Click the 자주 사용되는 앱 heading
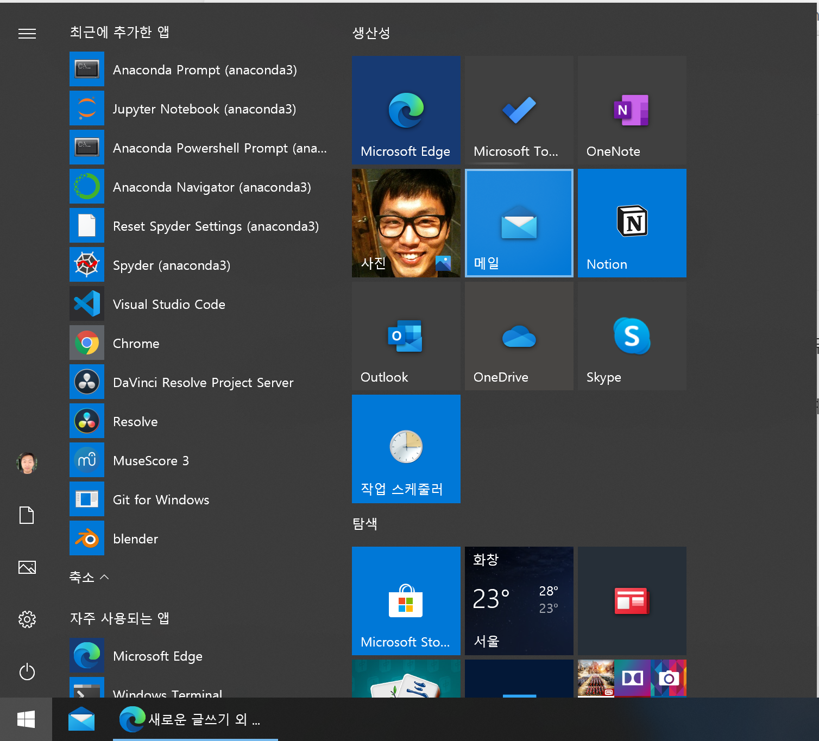Viewport: 819px width, 741px height. 119,618
